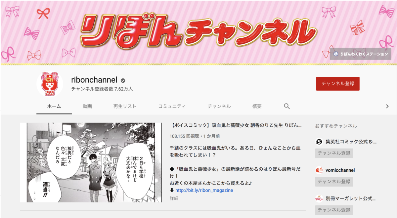
Task: Play the featured manga video thumbnail
Action: click(91, 162)
